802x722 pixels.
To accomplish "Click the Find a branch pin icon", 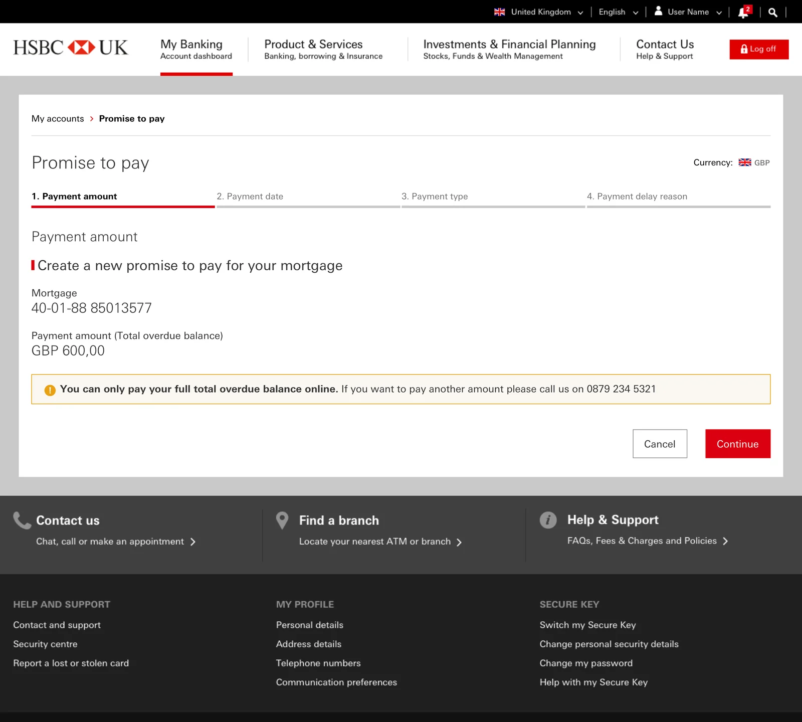I will point(282,520).
